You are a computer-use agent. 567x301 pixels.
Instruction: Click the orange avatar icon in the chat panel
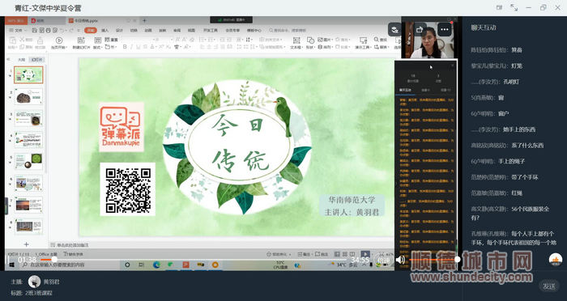point(556,260)
